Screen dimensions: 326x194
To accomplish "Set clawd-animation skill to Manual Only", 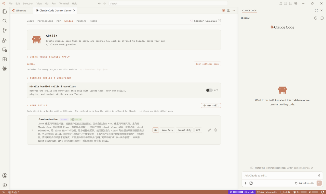I will point(185,130).
